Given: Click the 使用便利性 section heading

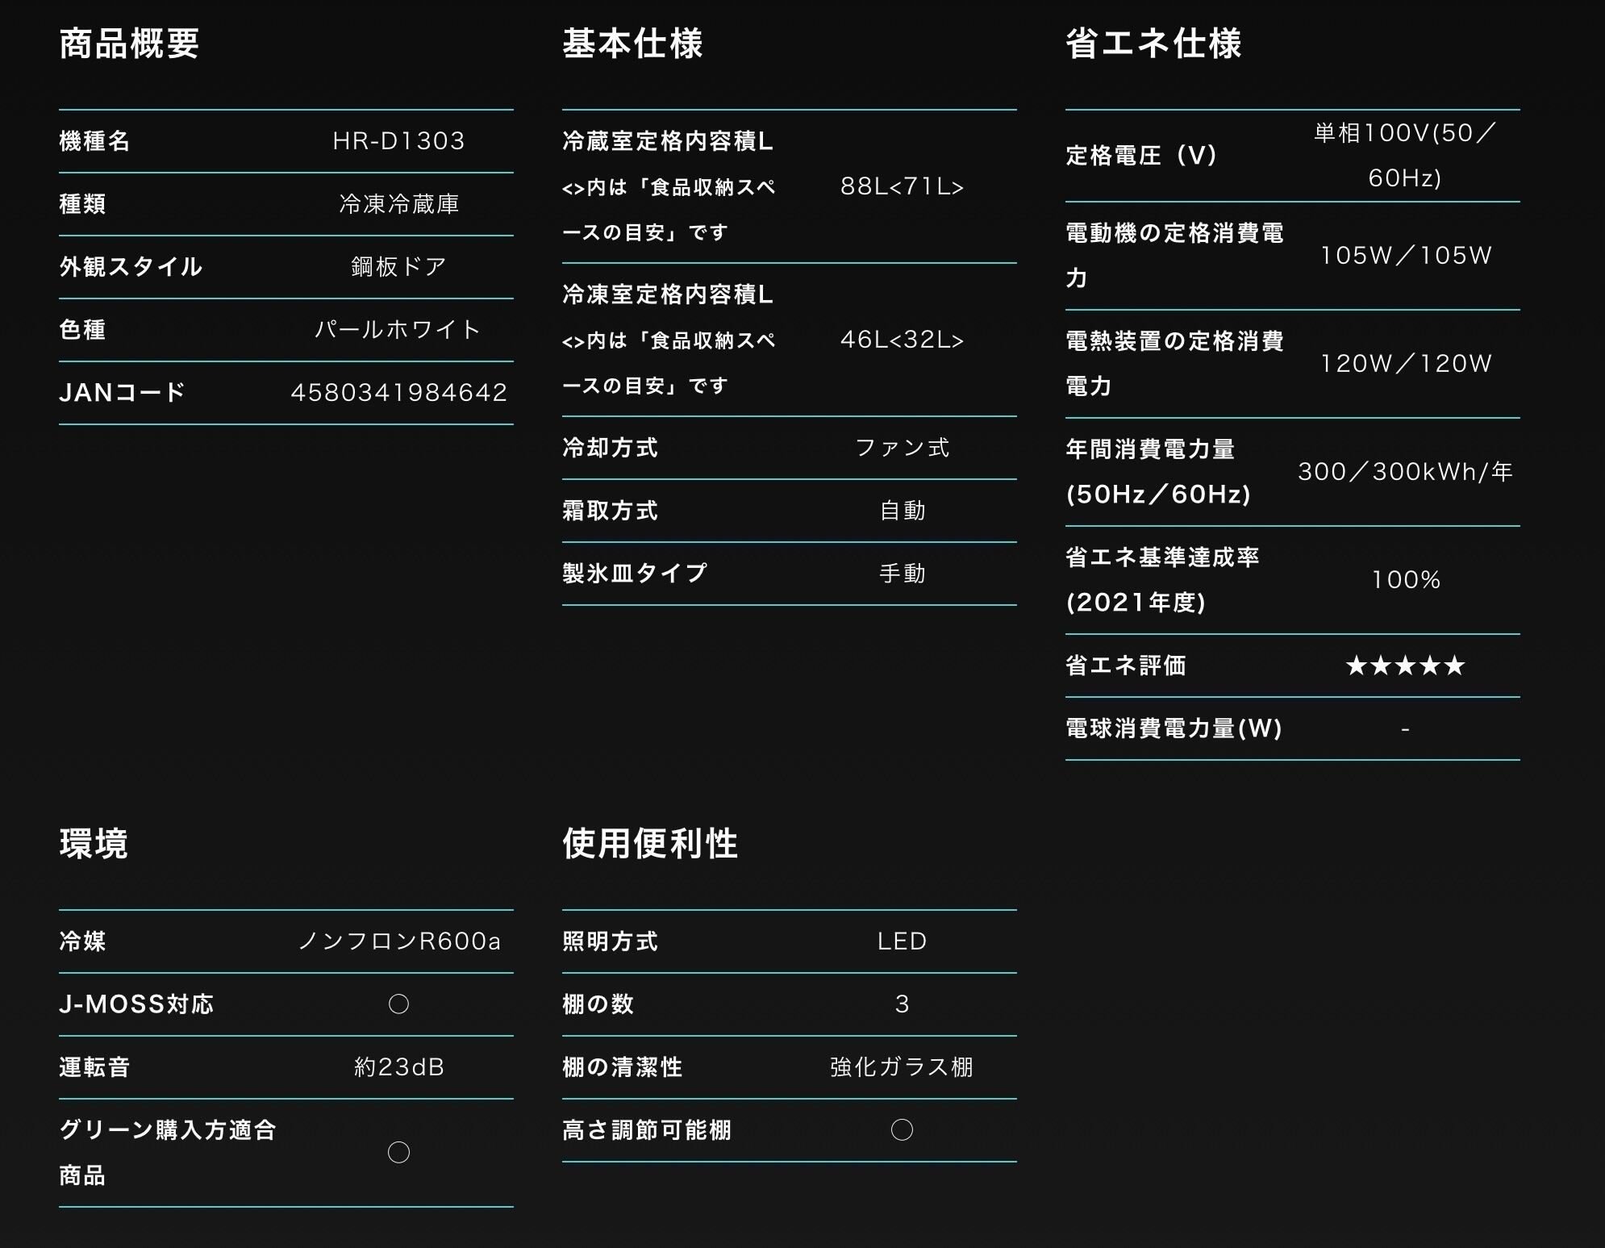Looking at the screenshot, I should coord(650,844).
